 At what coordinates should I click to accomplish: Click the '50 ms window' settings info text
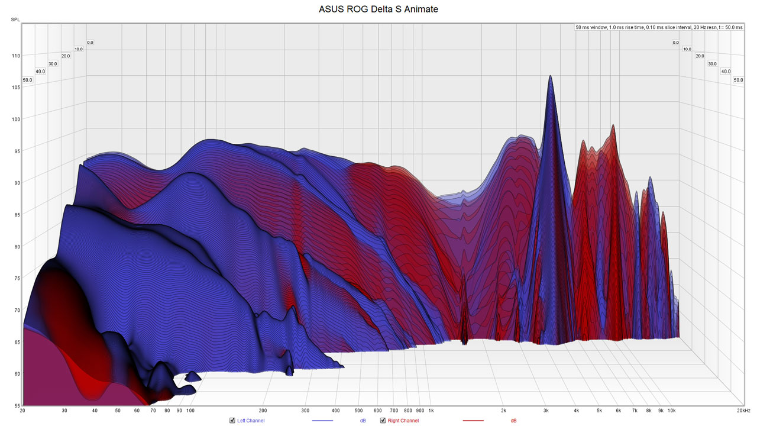pos(659,28)
